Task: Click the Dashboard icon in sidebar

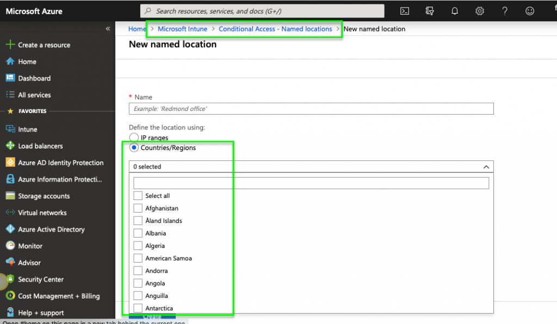Action: pos(10,78)
